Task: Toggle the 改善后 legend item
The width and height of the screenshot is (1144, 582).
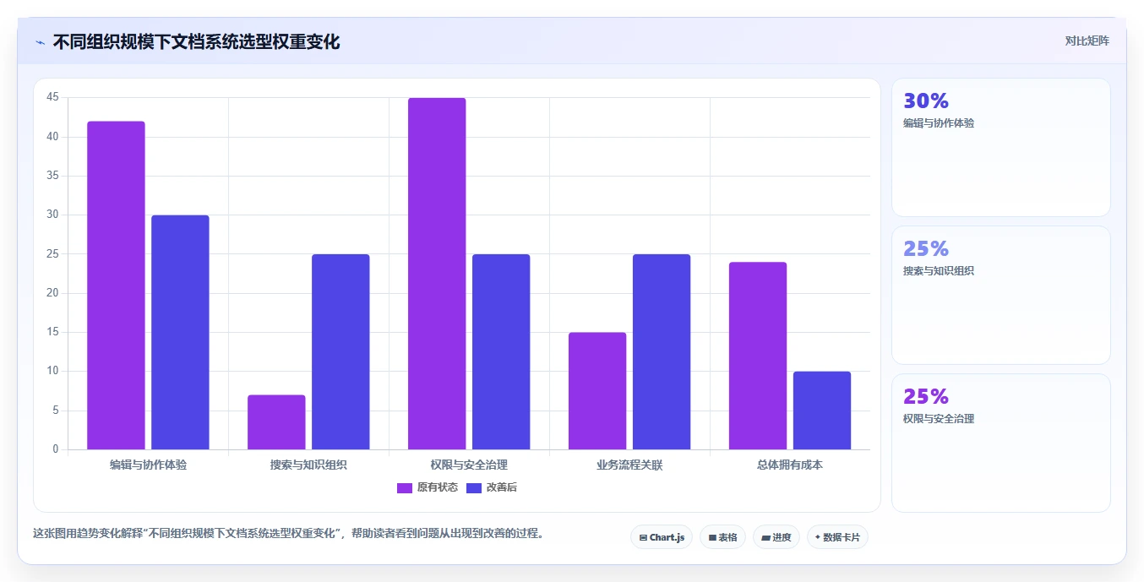Action: click(491, 487)
